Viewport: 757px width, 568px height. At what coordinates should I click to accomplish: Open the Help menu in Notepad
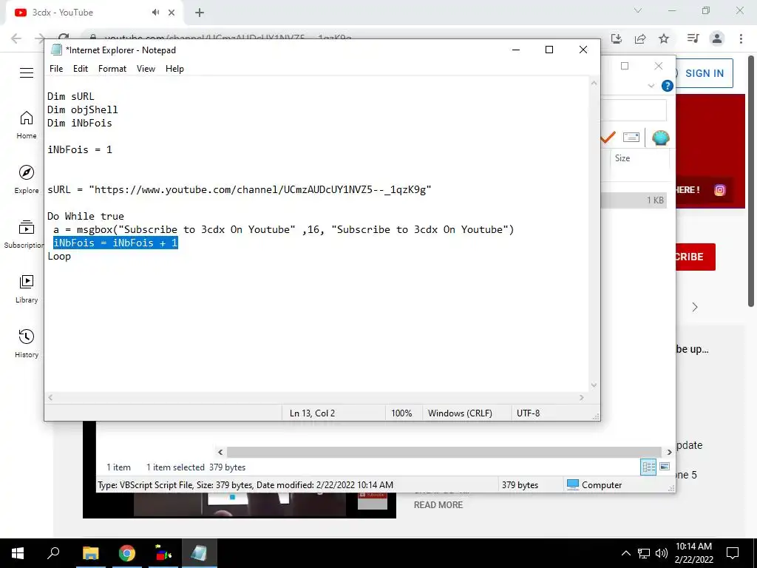coord(174,69)
